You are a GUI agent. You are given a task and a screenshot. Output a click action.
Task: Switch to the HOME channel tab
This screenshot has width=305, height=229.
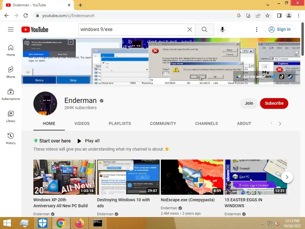tap(49, 124)
